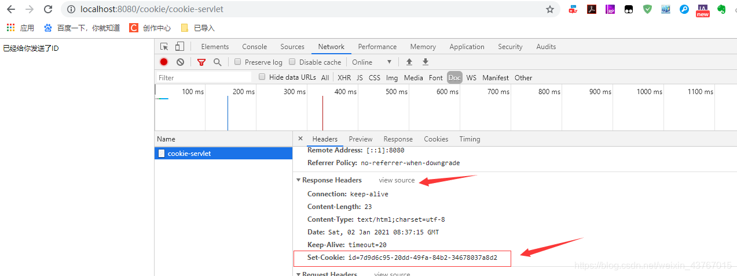Screen dimensions: 737x276
Task: Open the green shield AdGuard extension
Action: [647, 9]
